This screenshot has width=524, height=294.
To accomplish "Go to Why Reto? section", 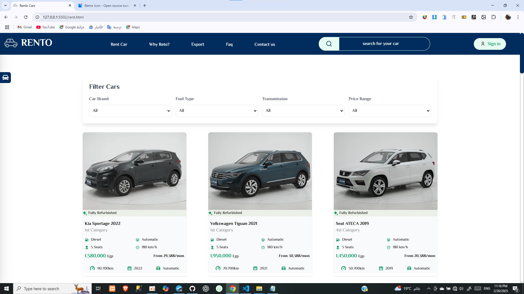I will (159, 44).
